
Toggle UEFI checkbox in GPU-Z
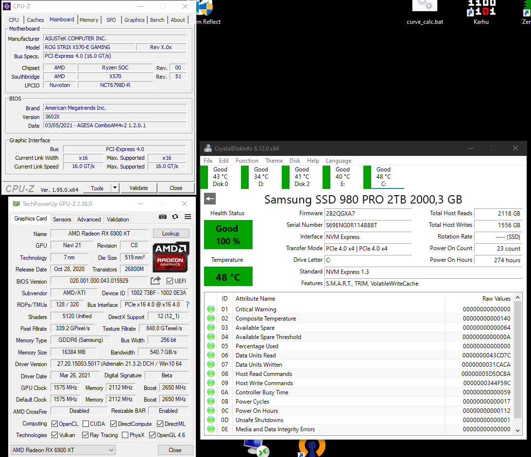click(x=170, y=281)
